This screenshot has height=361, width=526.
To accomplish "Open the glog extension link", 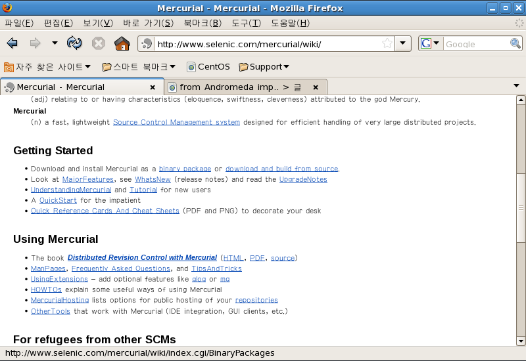I will pyautogui.click(x=199, y=280).
